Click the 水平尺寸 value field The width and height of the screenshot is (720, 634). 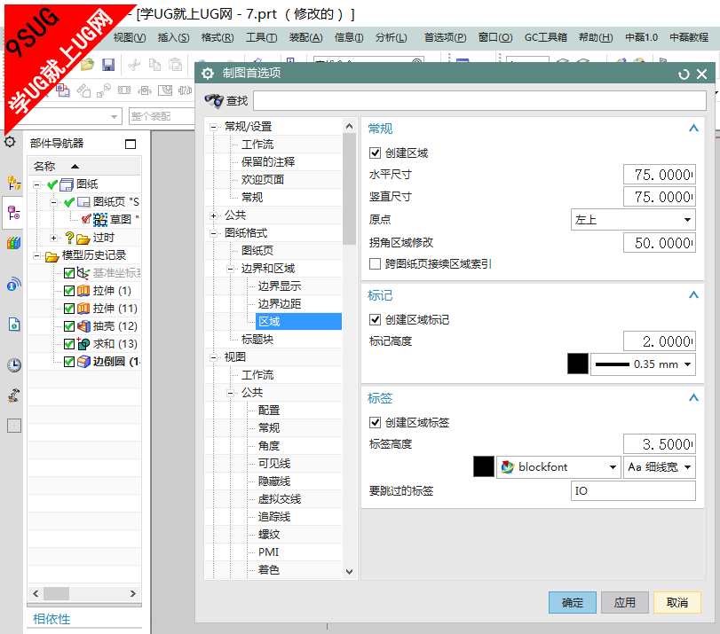point(660,175)
